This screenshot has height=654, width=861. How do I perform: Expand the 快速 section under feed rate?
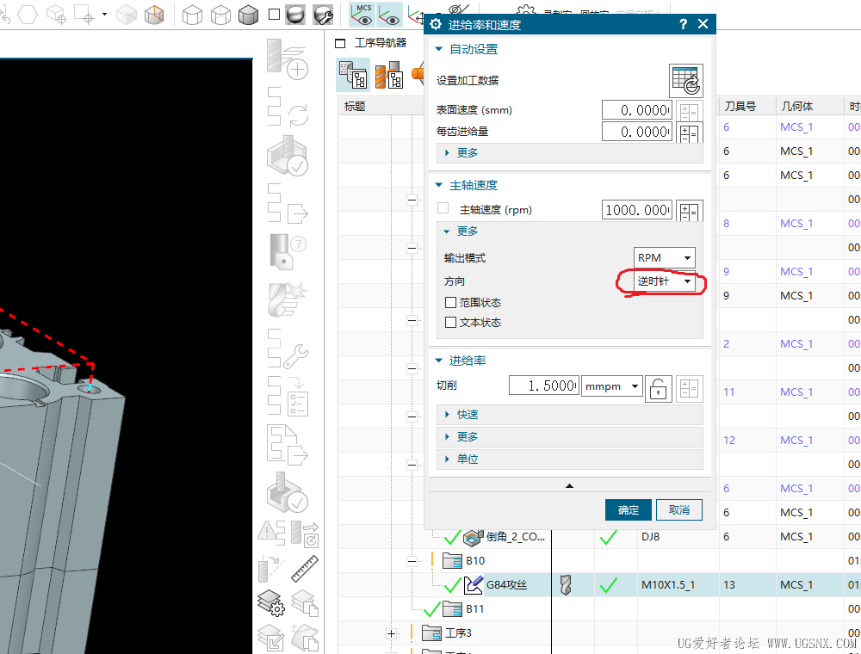pyautogui.click(x=468, y=415)
